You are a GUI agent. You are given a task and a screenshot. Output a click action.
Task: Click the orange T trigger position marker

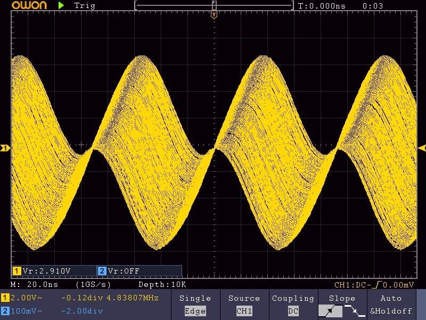[214, 15]
